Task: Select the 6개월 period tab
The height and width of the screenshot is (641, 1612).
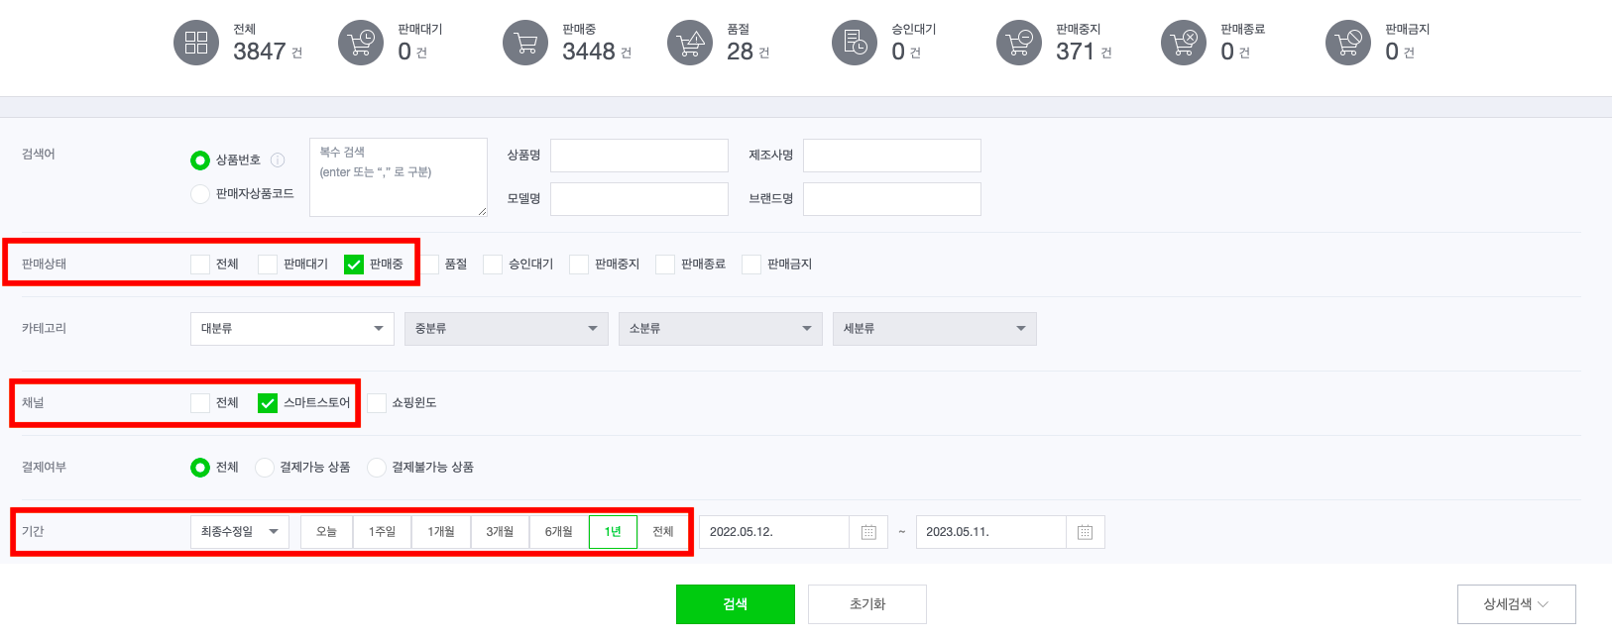Action: point(559,532)
